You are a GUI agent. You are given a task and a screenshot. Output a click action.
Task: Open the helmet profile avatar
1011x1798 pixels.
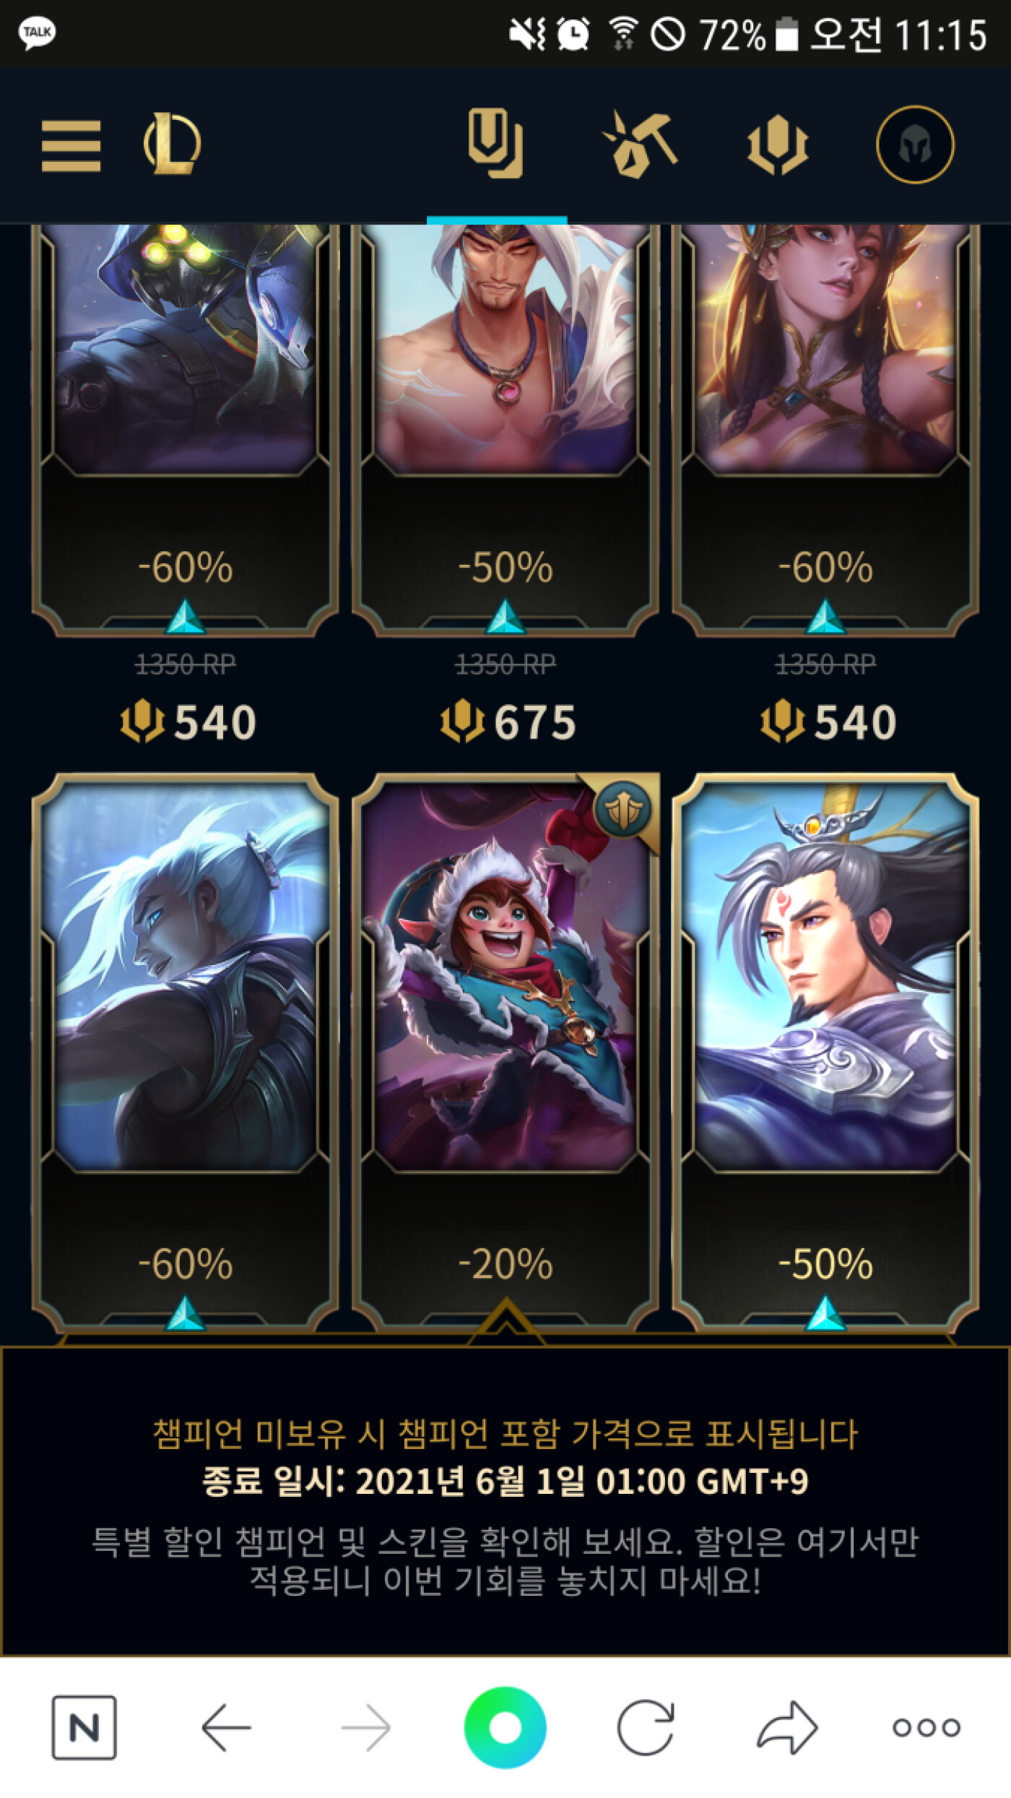[x=915, y=144]
